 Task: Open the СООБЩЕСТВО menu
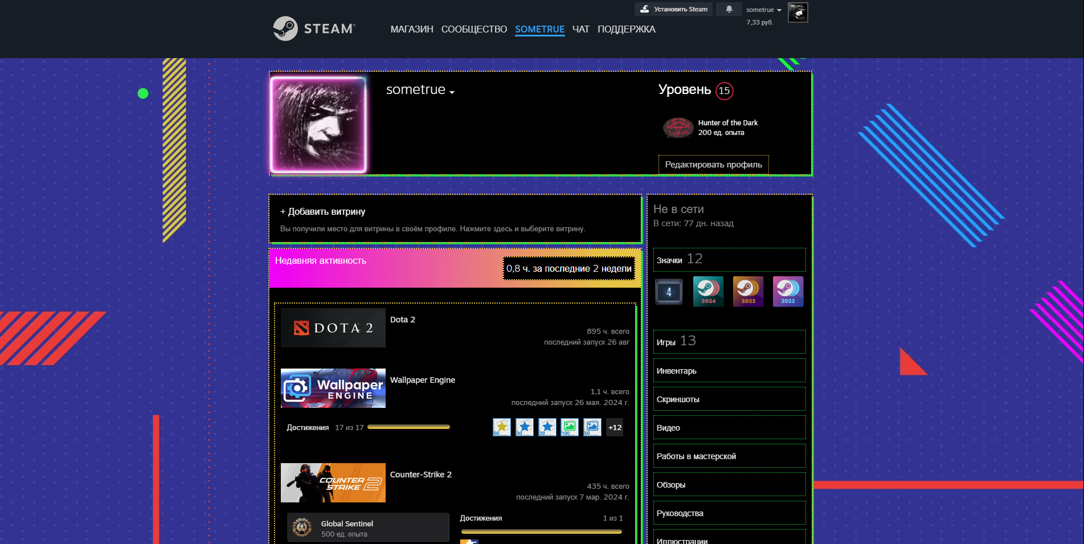click(474, 29)
